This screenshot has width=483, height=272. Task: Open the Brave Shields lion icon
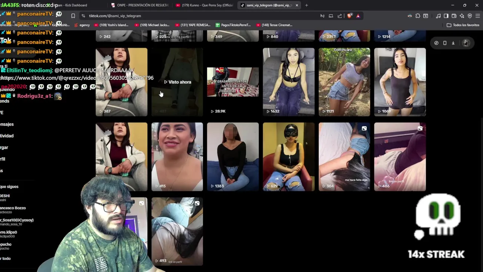tap(349, 16)
